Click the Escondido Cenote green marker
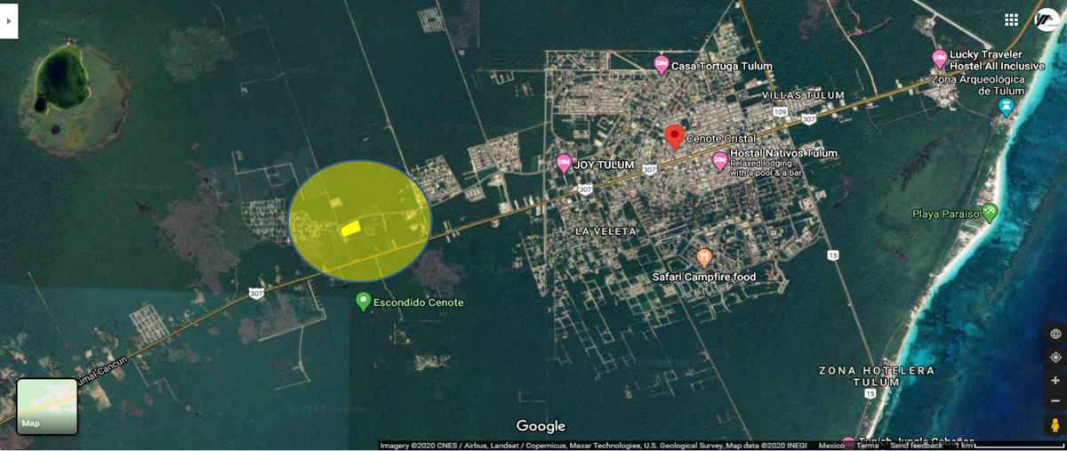Viewport: 1067px width, 451px height. pyautogui.click(x=363, y=302)
